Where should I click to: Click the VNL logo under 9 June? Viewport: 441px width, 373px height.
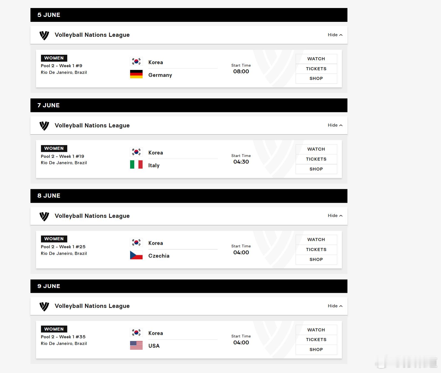point(44,306)
